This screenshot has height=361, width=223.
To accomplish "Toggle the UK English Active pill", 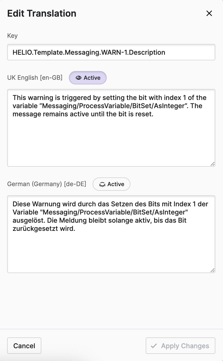I will (x=88, y=78).
